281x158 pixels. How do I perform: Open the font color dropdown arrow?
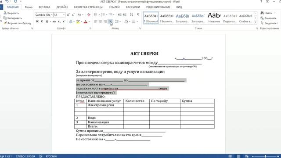tap(89, 22)
